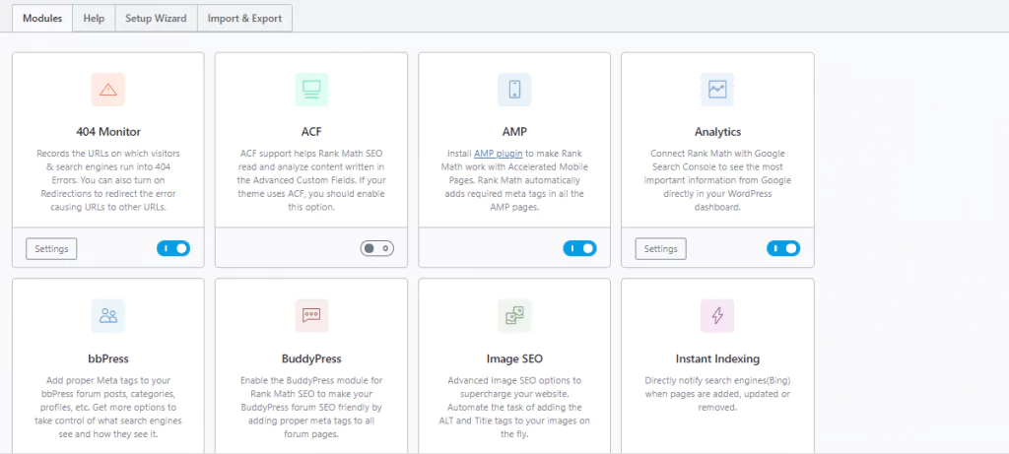The image size is (1009, 454).
Task: Follow the AMP plugin link
Action: [x=499, y=154]
